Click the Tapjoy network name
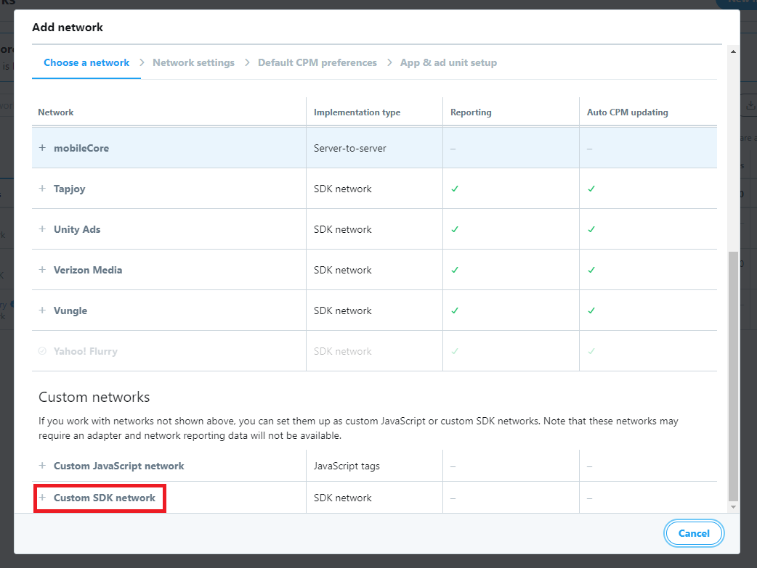 pyautogui.click(x=70, y=189)
